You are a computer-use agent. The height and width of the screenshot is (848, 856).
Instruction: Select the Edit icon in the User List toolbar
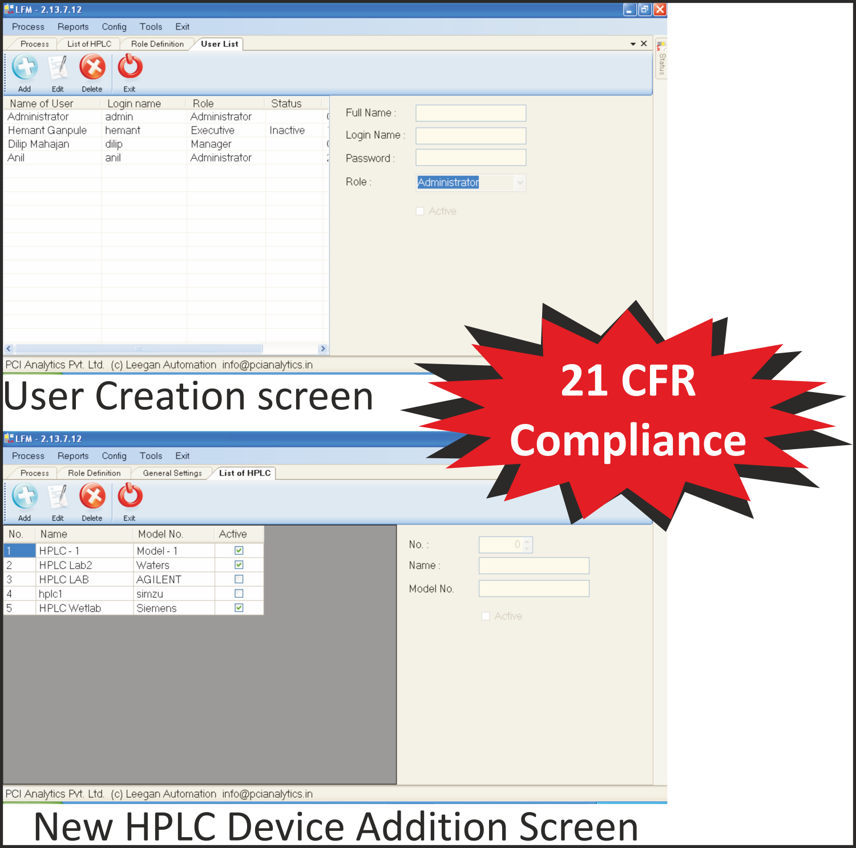point(58,68)
